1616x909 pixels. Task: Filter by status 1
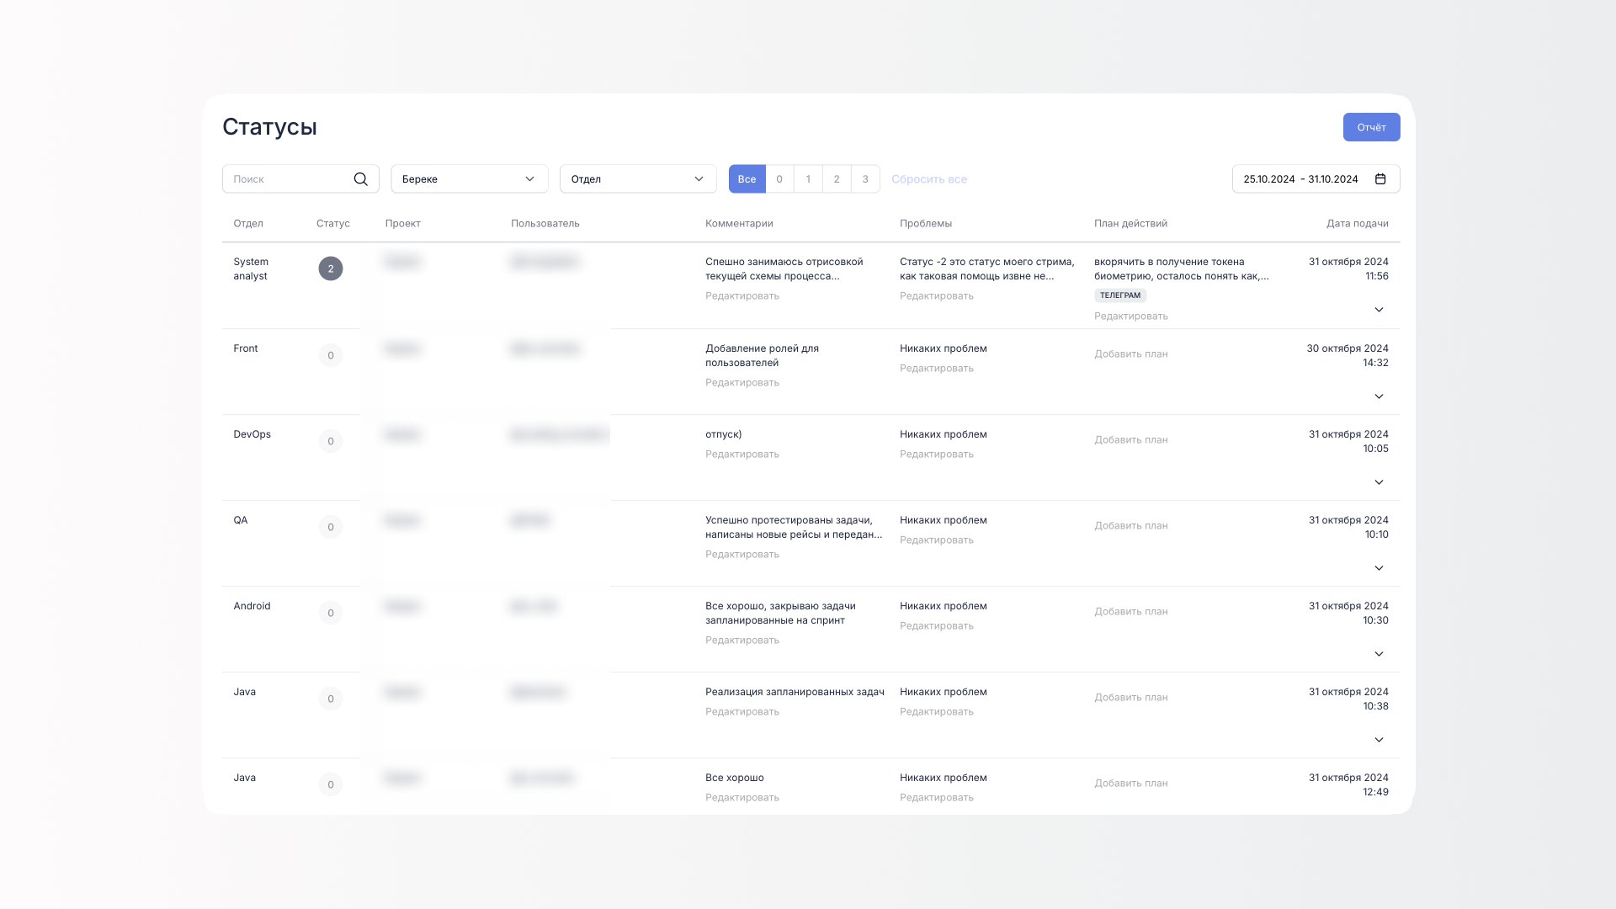click(808, 179)
